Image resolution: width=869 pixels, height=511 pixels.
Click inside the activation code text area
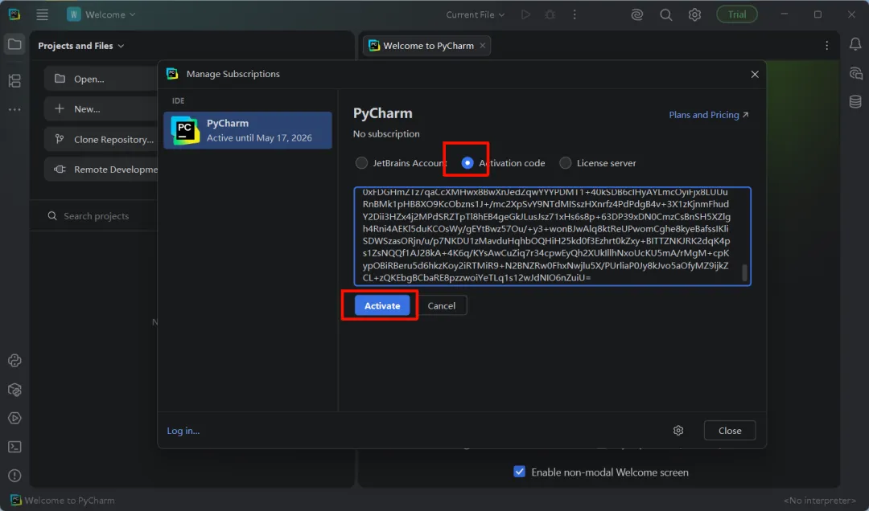click(x=552, y=236)
